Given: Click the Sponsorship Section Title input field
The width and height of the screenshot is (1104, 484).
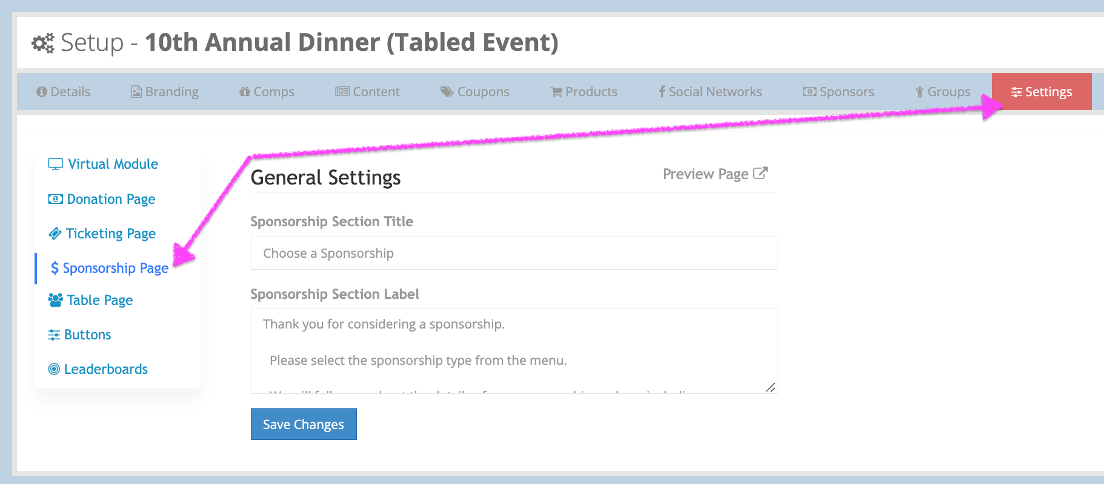Looking at the screenshot, I should tap(513, 253).
